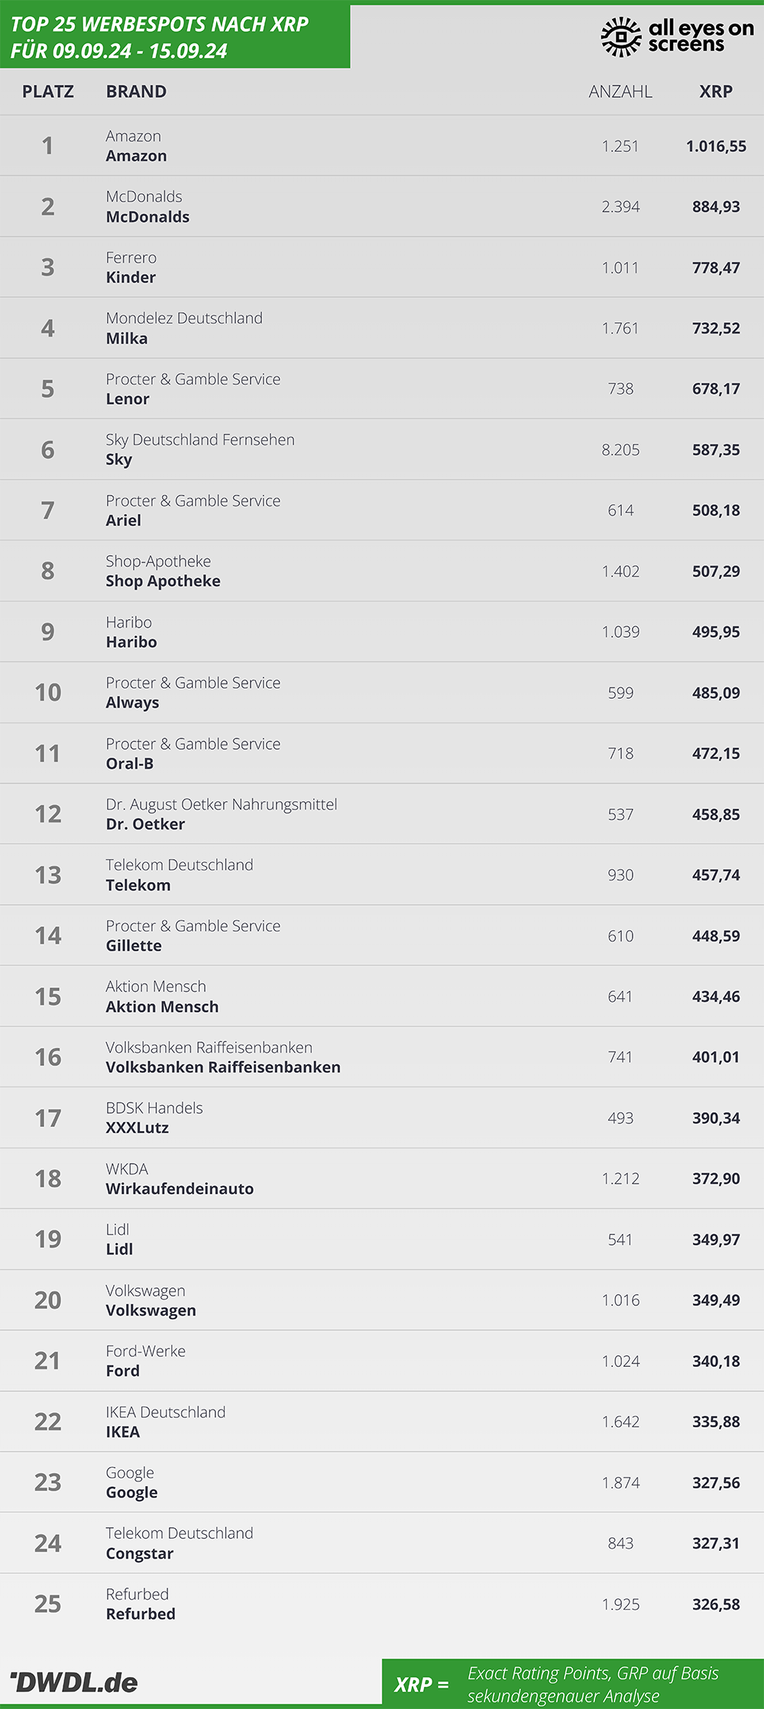
Task: Click the IKEA spot count 1.642
Action: 620,1422
